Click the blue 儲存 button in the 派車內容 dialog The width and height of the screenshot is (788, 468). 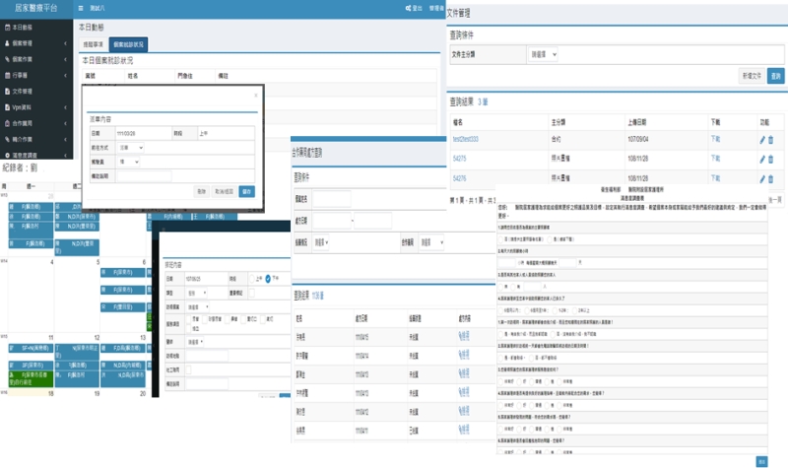tap(247, 191)
